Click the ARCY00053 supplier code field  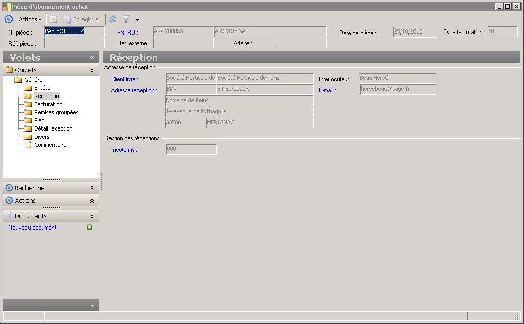click(183, 31)
